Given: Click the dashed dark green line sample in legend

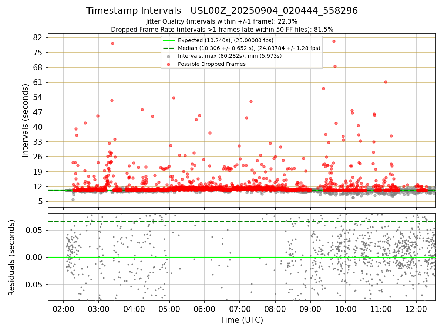Looking at the screenshot, I should [168, 48].
